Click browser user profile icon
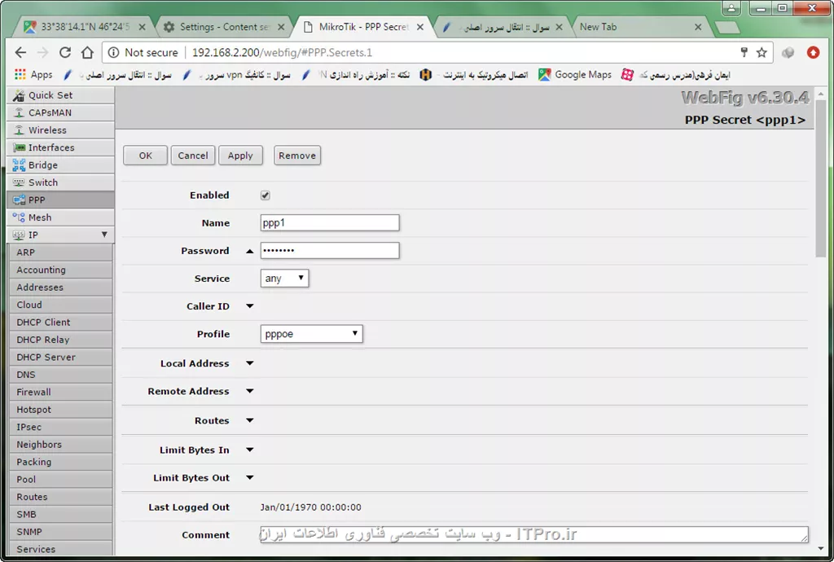834x562 pixels. [731, 8]
